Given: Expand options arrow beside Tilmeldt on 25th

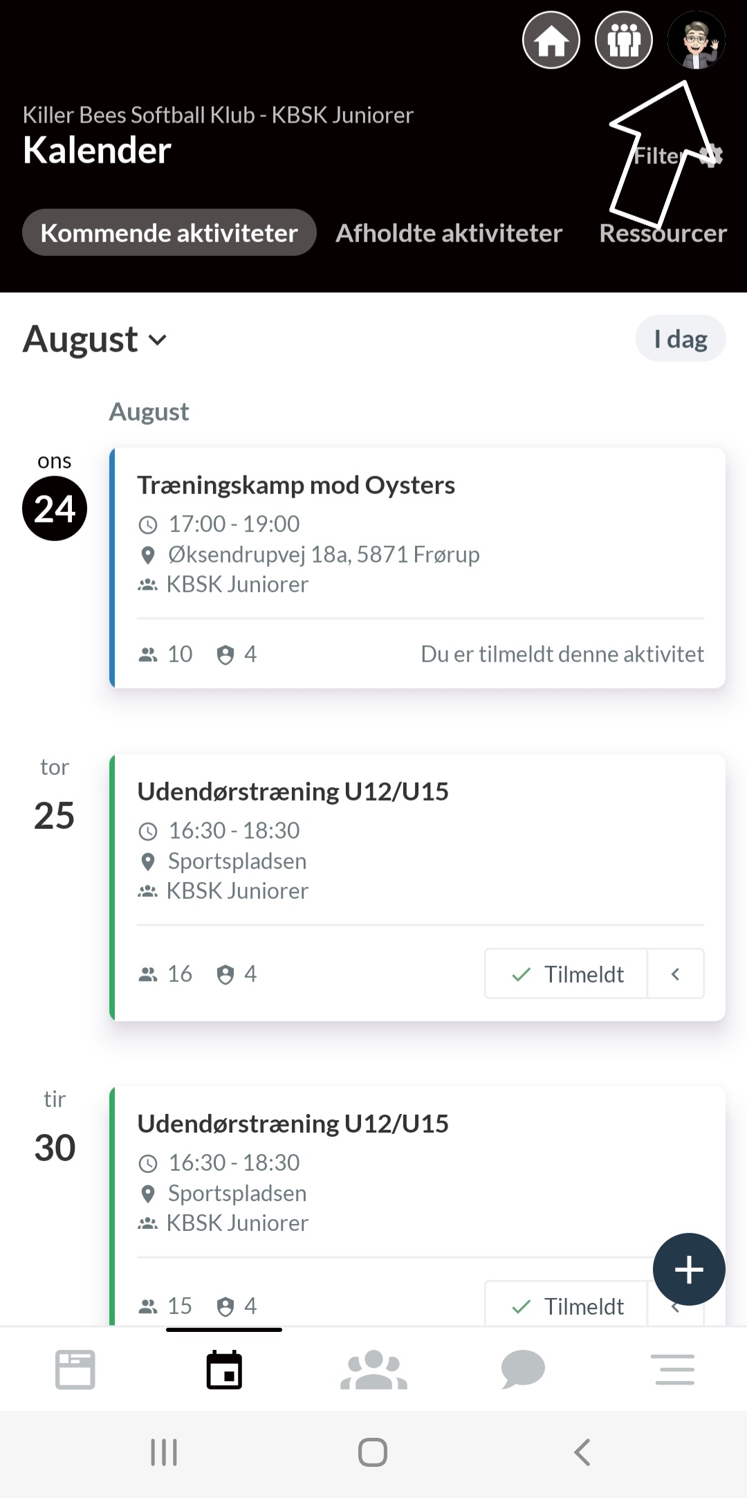Looking at the screenshot, I should tap(676, 974).
